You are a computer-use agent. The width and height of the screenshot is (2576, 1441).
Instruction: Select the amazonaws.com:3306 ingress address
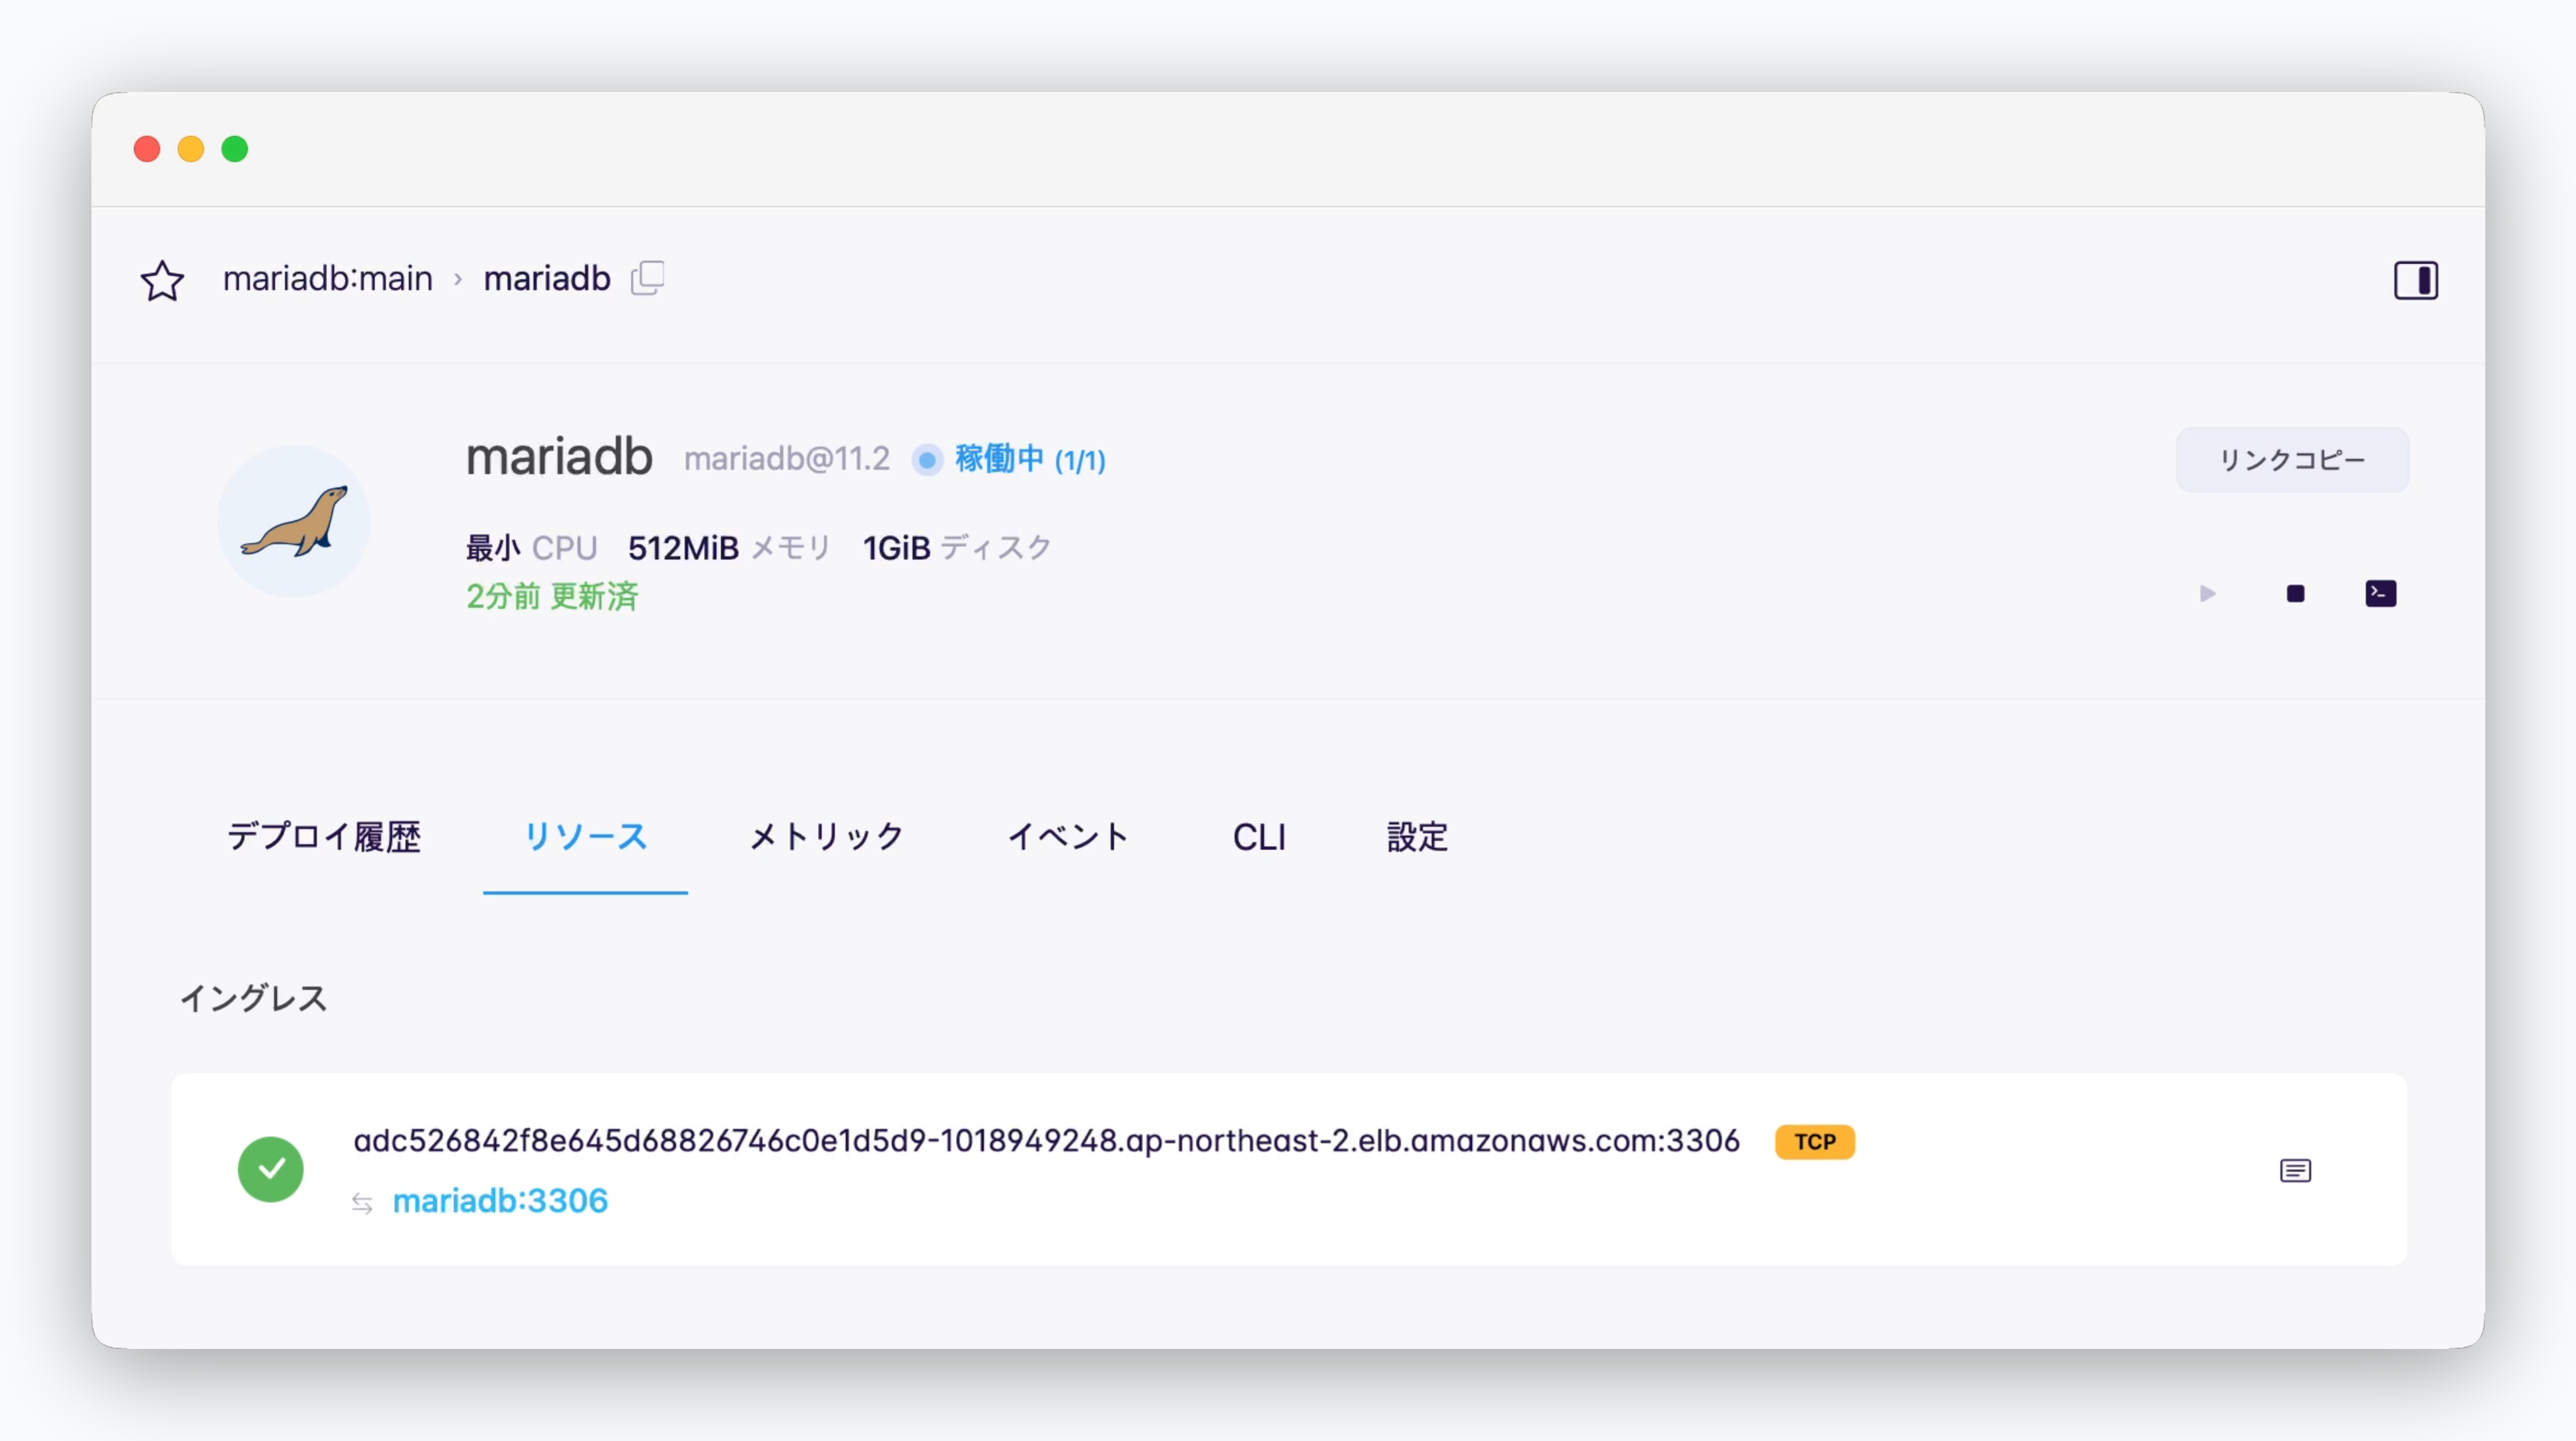tap(1046, 1141)
